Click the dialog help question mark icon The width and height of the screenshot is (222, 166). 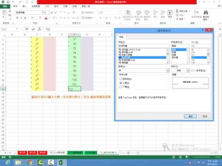(203, 30)
